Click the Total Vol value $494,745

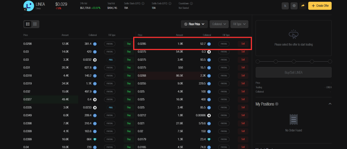112,8
